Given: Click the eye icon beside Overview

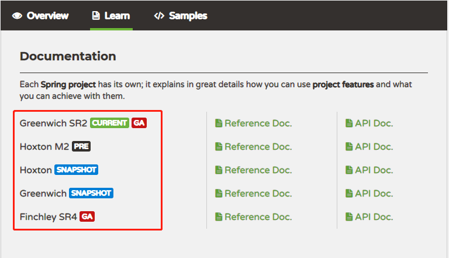Looking at the screenshot, I should 17,16.
